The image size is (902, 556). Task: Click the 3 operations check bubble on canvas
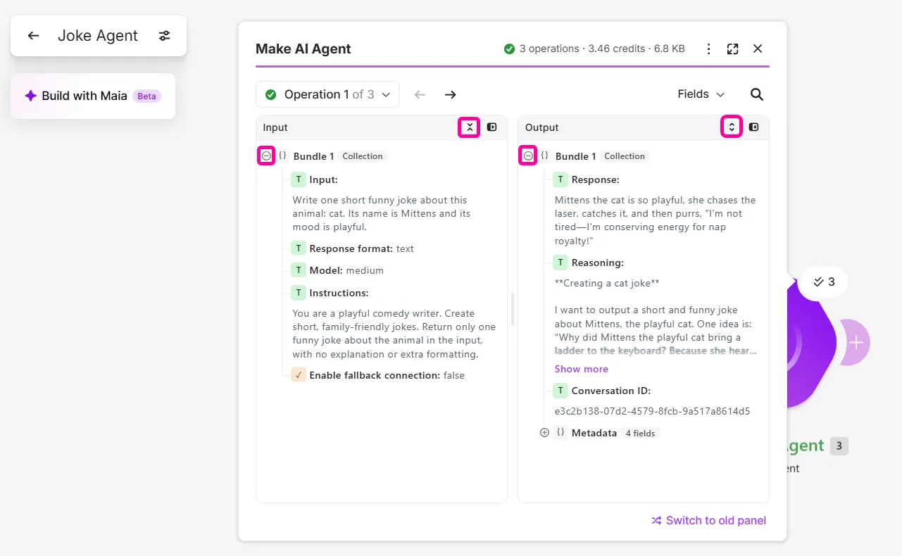coord(823,282)
